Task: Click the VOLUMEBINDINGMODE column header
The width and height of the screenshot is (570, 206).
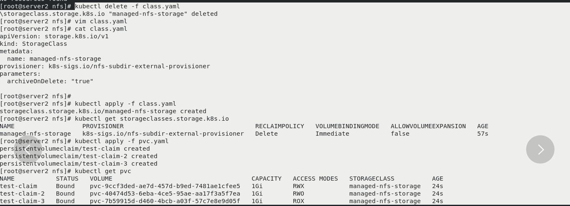Action: point(347,126)
